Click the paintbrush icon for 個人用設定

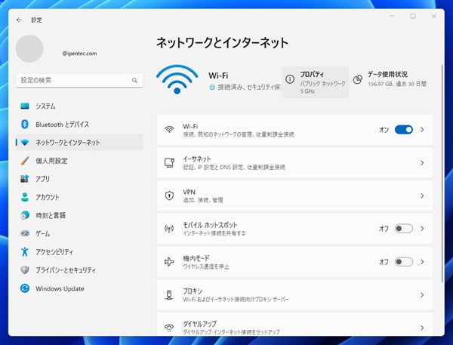[x=25, y=161]
